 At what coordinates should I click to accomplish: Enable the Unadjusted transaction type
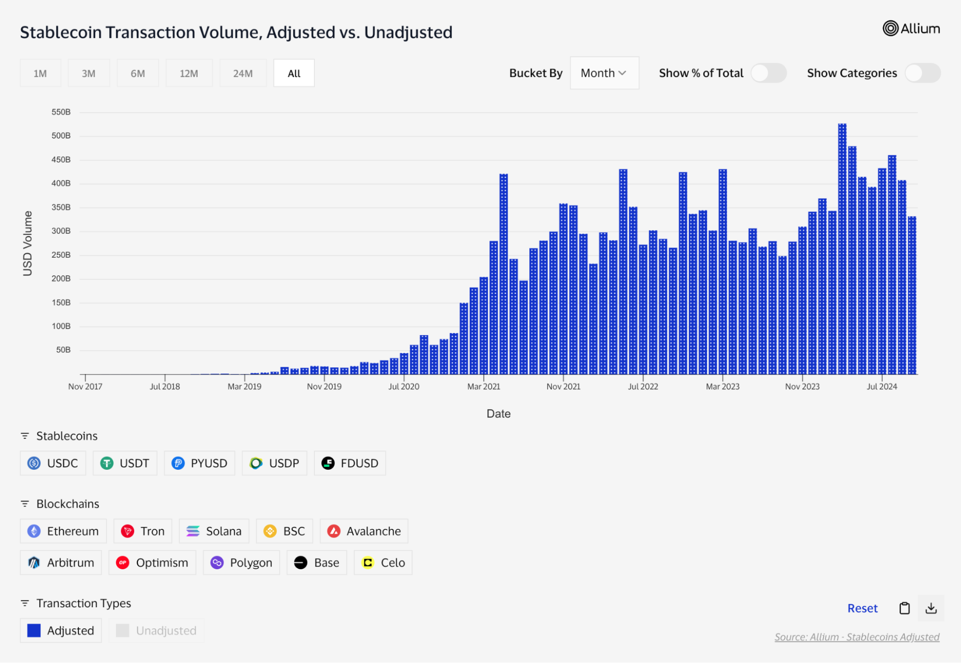[x=157, y=630]
